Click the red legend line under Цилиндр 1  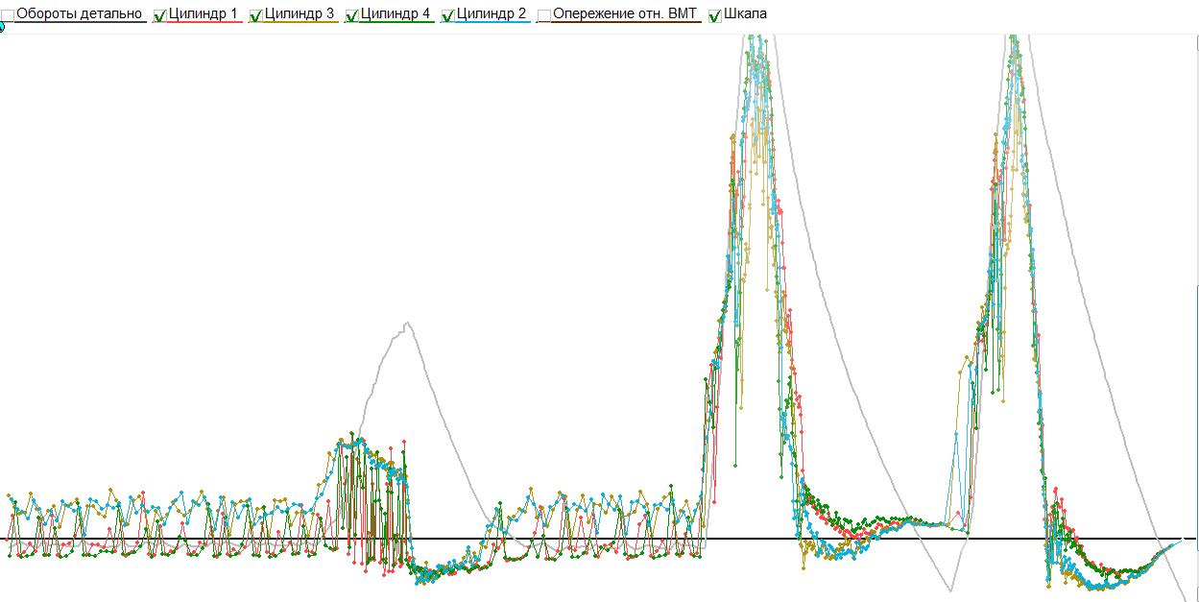pos(198,23)
